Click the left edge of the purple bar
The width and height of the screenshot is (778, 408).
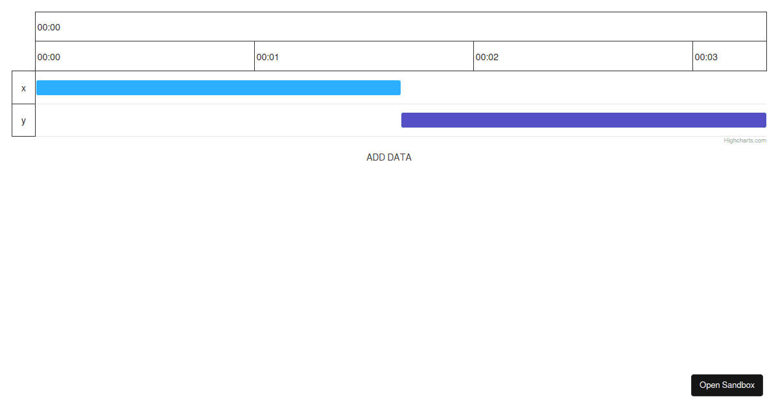pyautogui.click(x=403, y=120)
